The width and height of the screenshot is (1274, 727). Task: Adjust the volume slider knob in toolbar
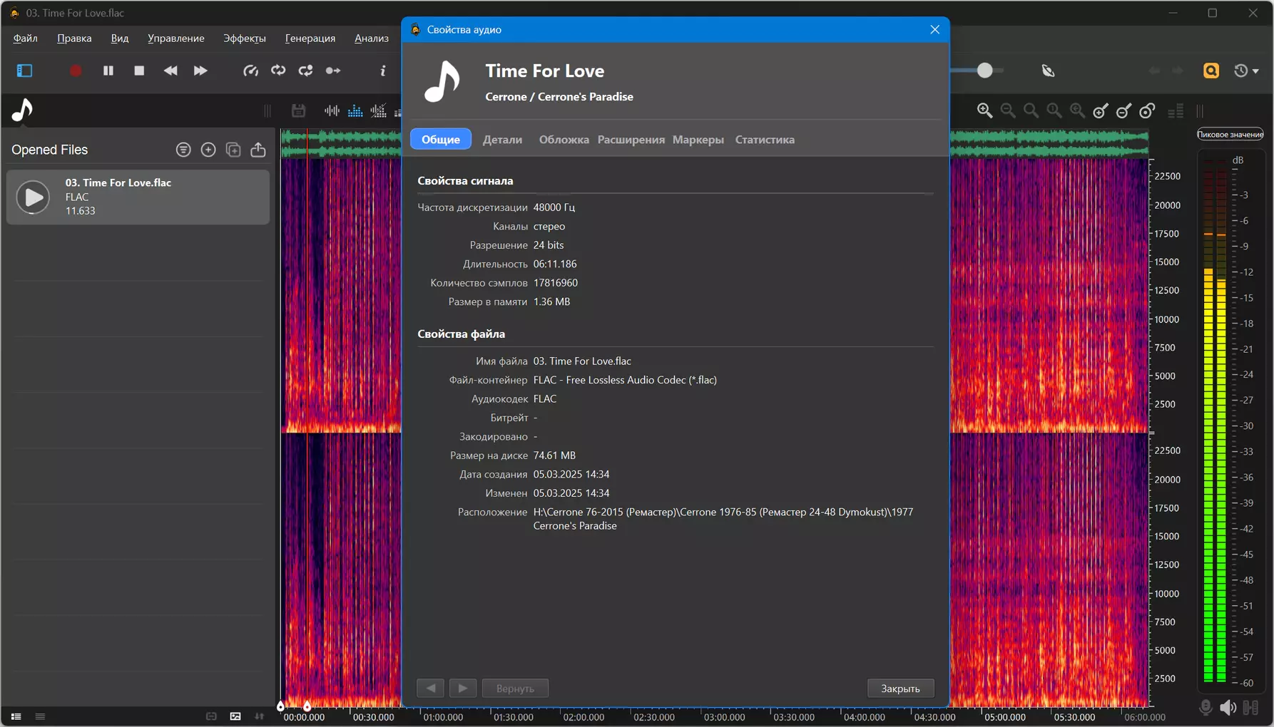click(984, 70)
